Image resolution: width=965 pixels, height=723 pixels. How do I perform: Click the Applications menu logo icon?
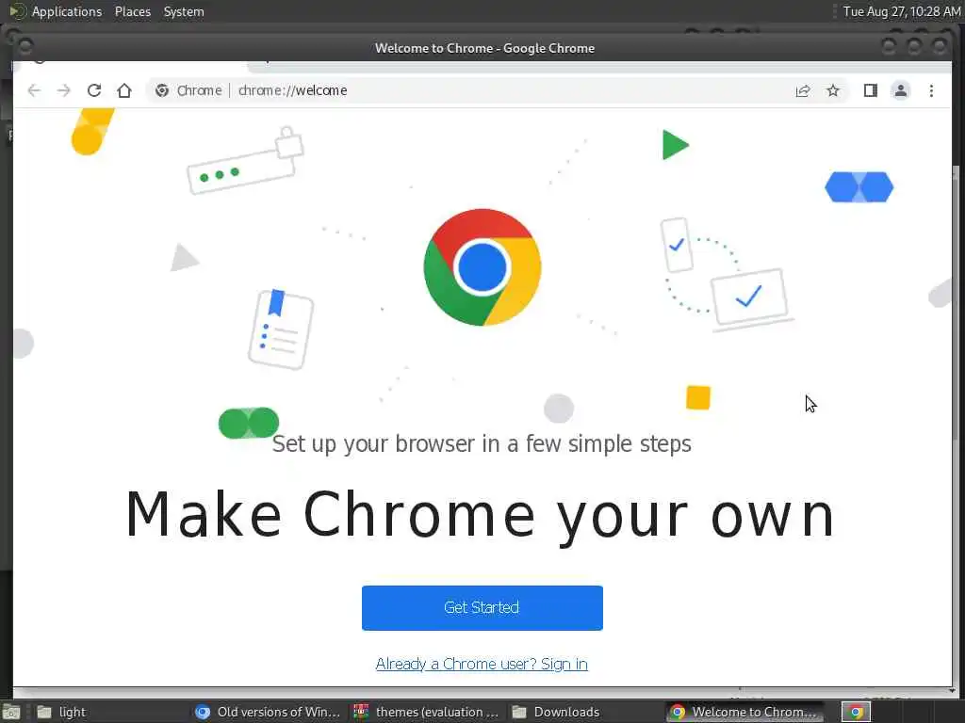tap(17, 11)
